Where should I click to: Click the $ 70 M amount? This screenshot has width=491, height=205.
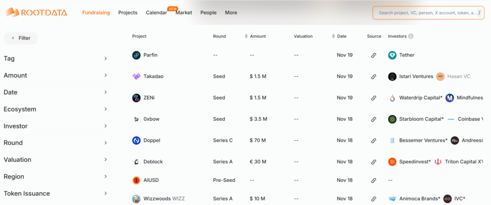click(257, 140)
